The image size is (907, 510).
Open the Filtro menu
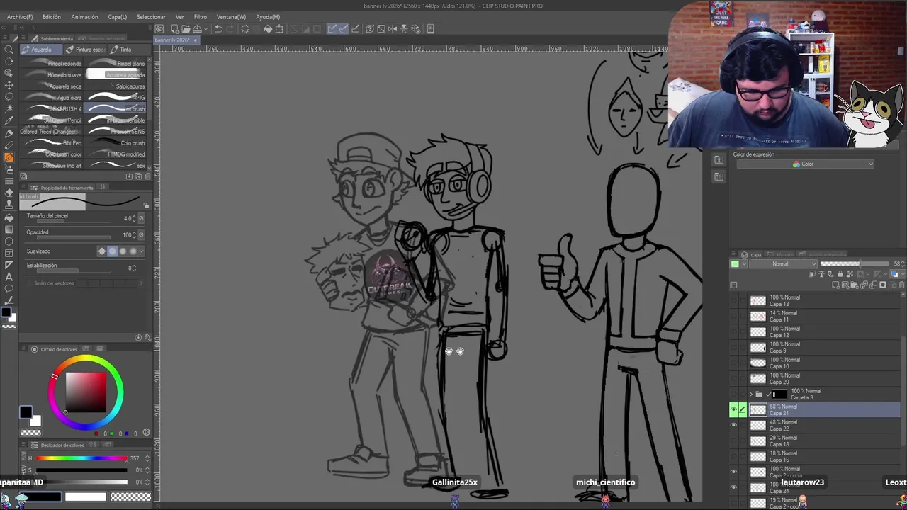click(201, 16)
